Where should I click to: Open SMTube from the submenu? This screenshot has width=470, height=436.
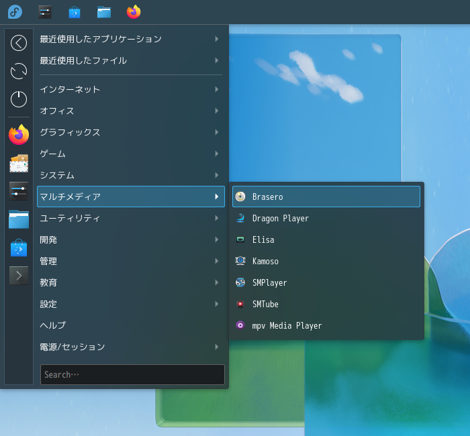[326, 304]
